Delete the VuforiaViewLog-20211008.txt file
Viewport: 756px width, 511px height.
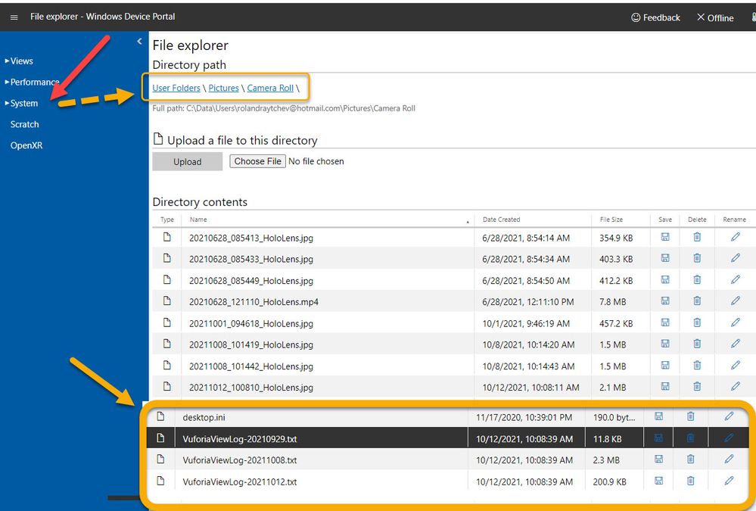tap(690, 460)
